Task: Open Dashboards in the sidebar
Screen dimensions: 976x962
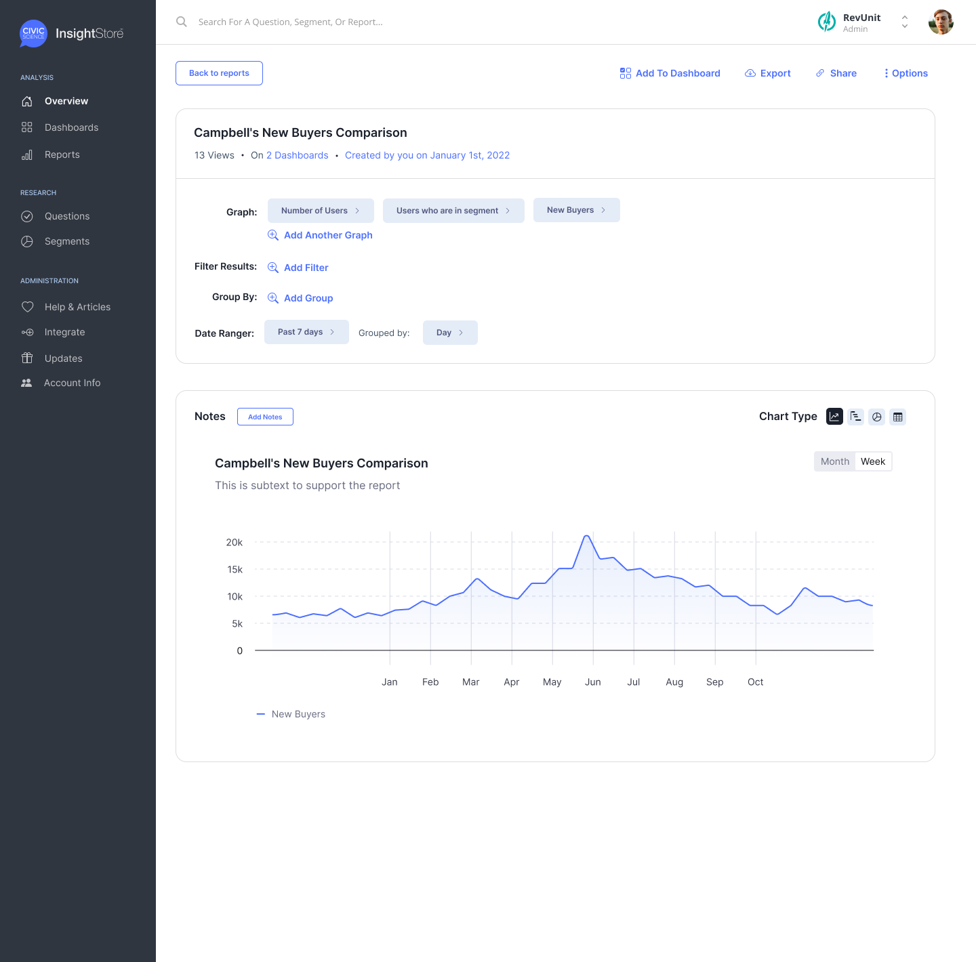Action: click(71, 127)
